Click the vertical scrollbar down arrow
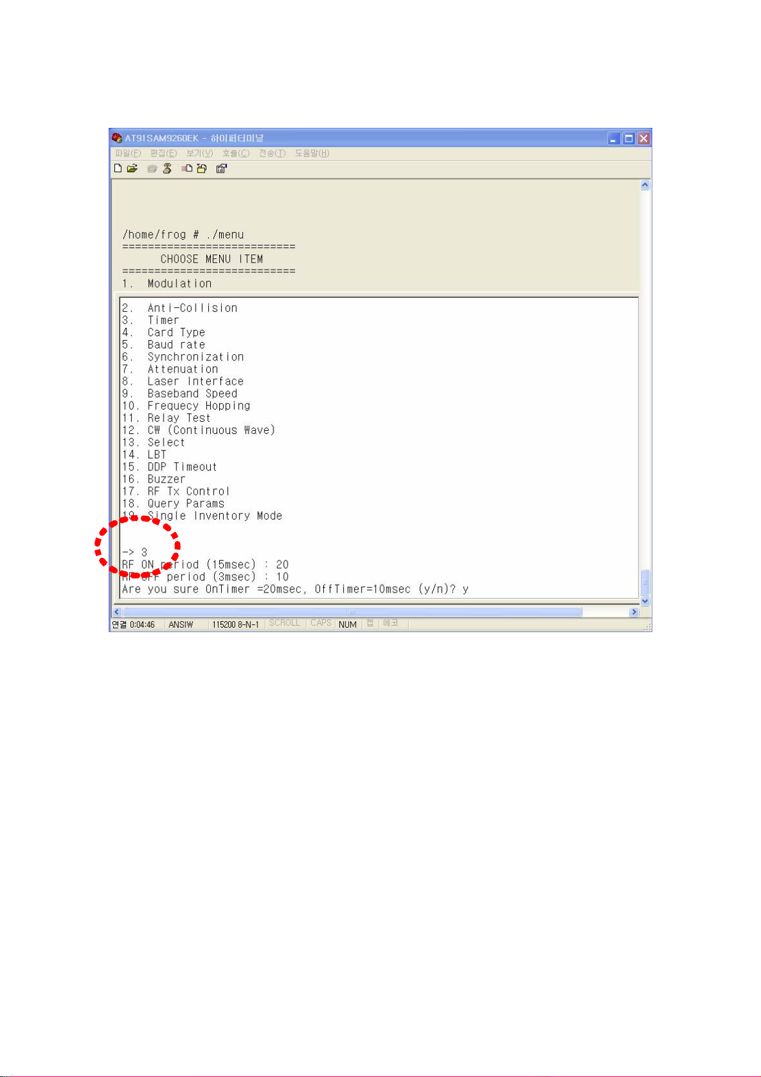761x1077 pixels. point(645,601)
